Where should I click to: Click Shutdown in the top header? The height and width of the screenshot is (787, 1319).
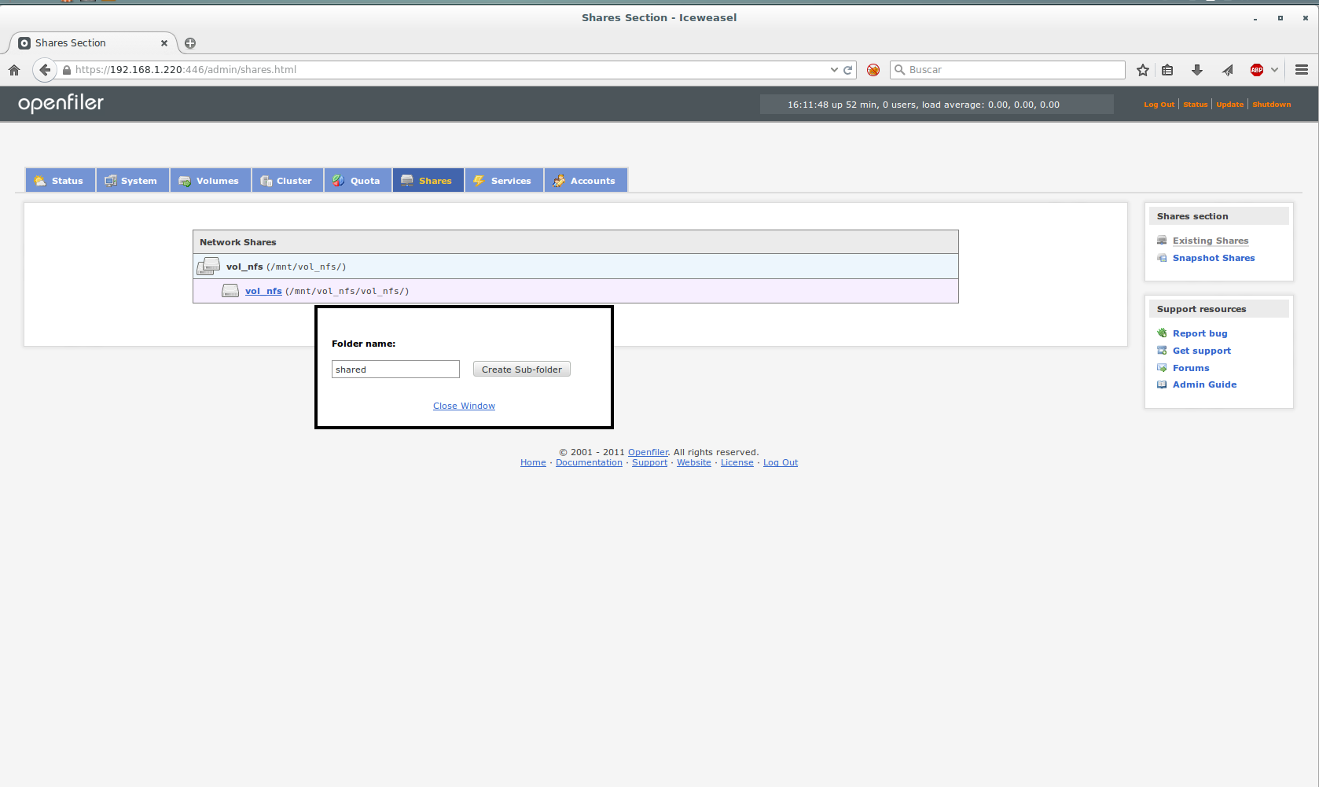pyautogui.click(x=1271, y=105)
